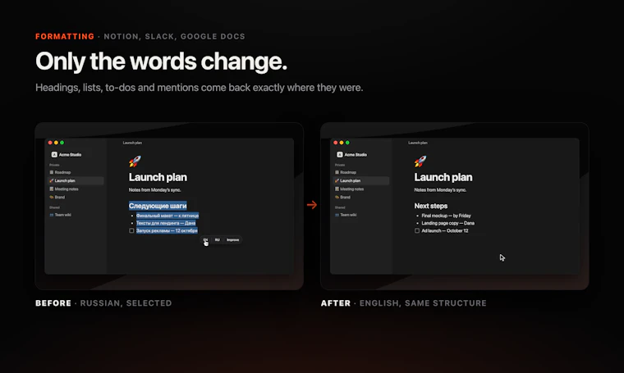Minimize the After window with the yellow button

coord(342,143)
